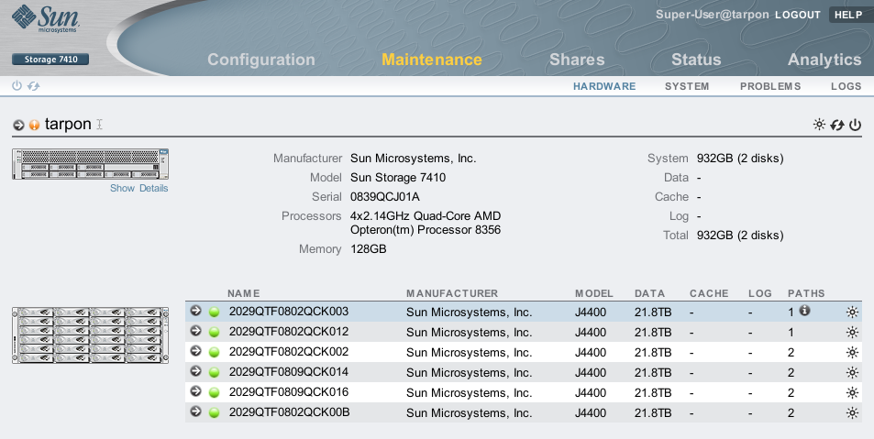Viewport: 874px width, 439px height.
Task: Expand disk shelf 2029QTF0809QCK016 row arrow
Action: point(195,392)
